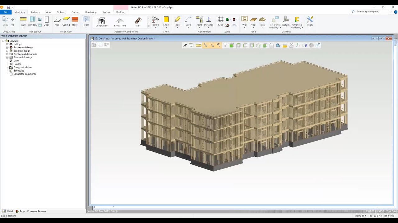Open the System ribbon tab

(106, 12)
